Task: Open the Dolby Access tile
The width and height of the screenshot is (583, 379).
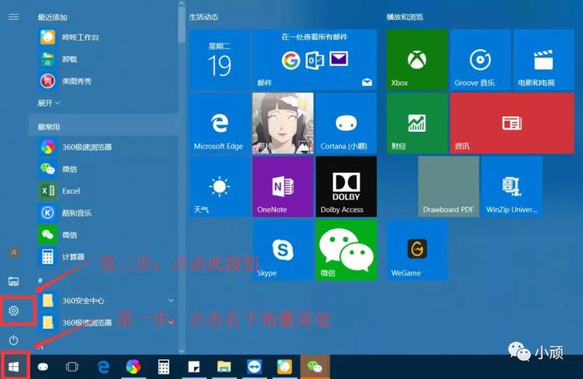Action: click(346, 186)
